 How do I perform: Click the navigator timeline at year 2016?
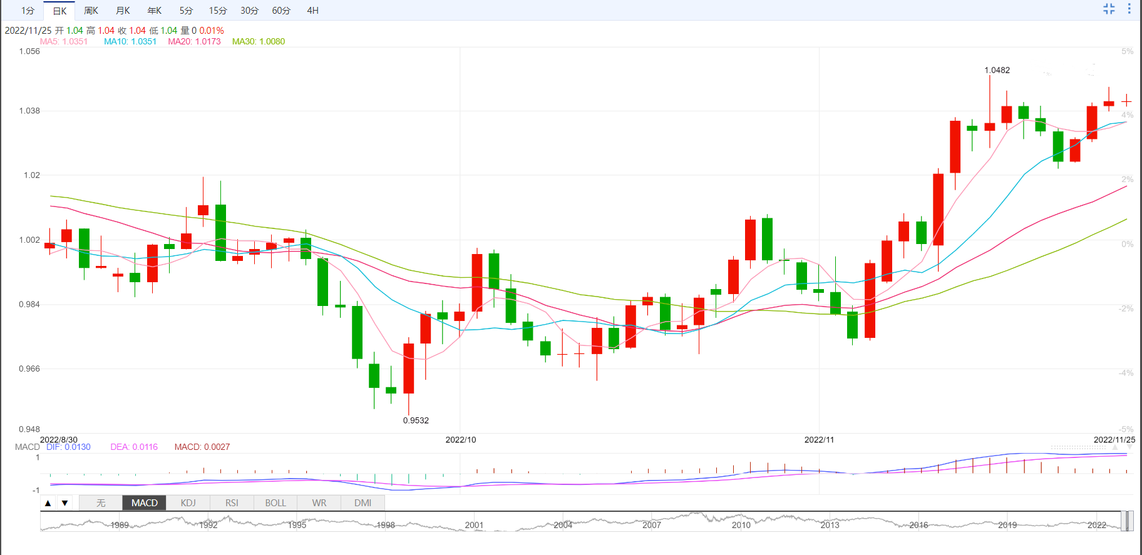pos(918,525)
